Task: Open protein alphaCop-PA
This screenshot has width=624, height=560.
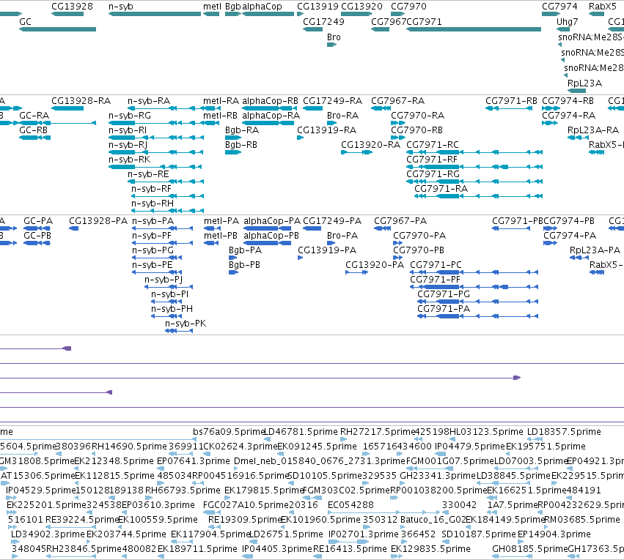Action: pyautogui.click(x=272, y=221)
